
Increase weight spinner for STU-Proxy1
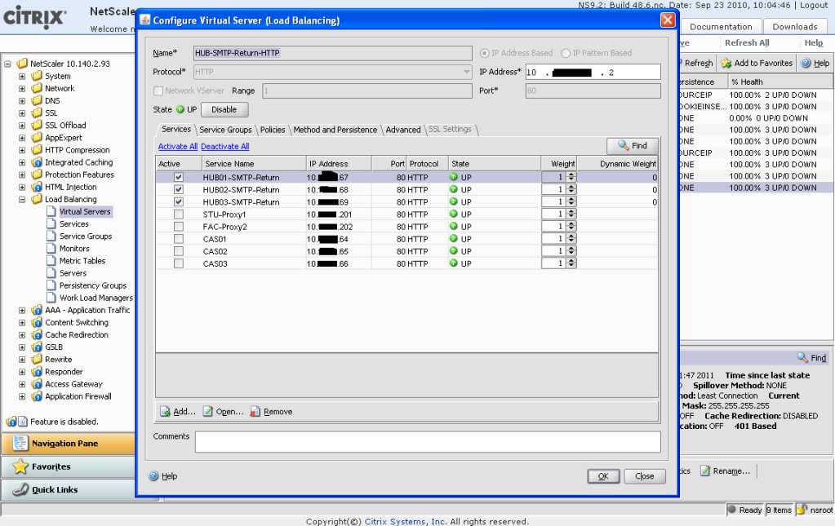tap(571, 211)
